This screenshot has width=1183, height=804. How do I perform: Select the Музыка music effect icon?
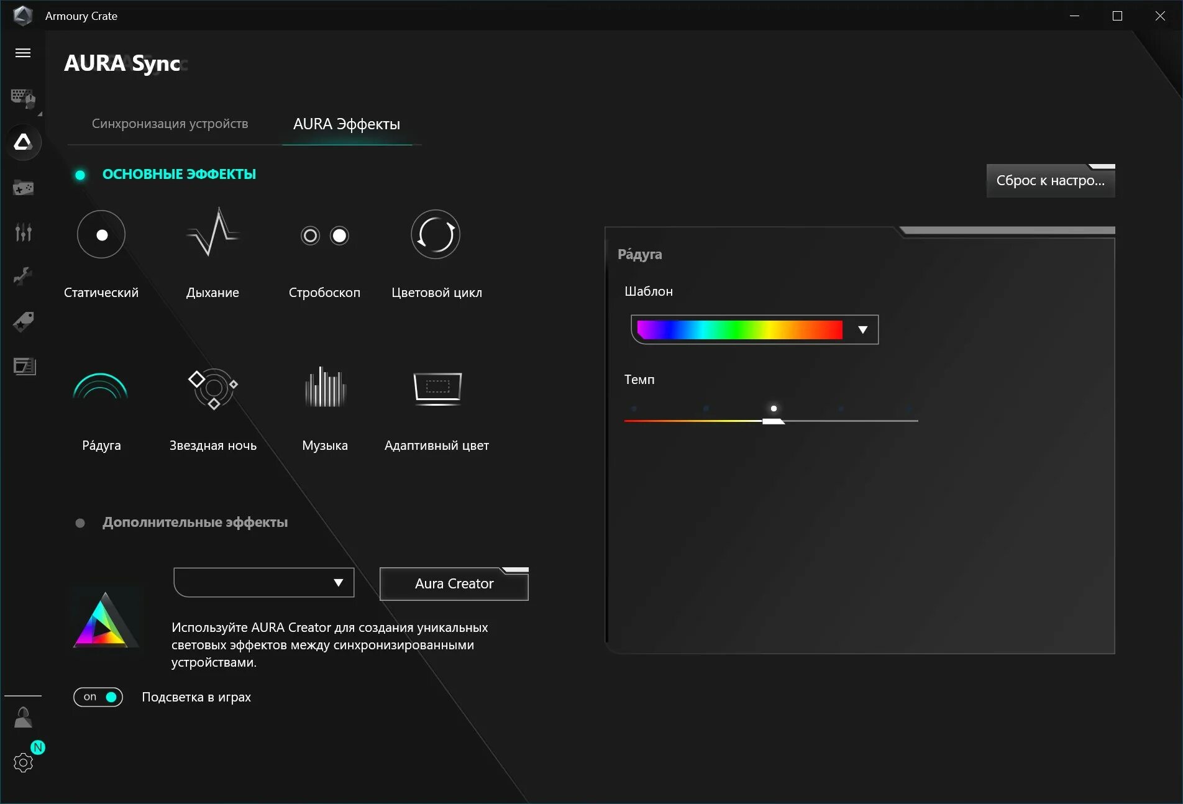click(325, 386)
